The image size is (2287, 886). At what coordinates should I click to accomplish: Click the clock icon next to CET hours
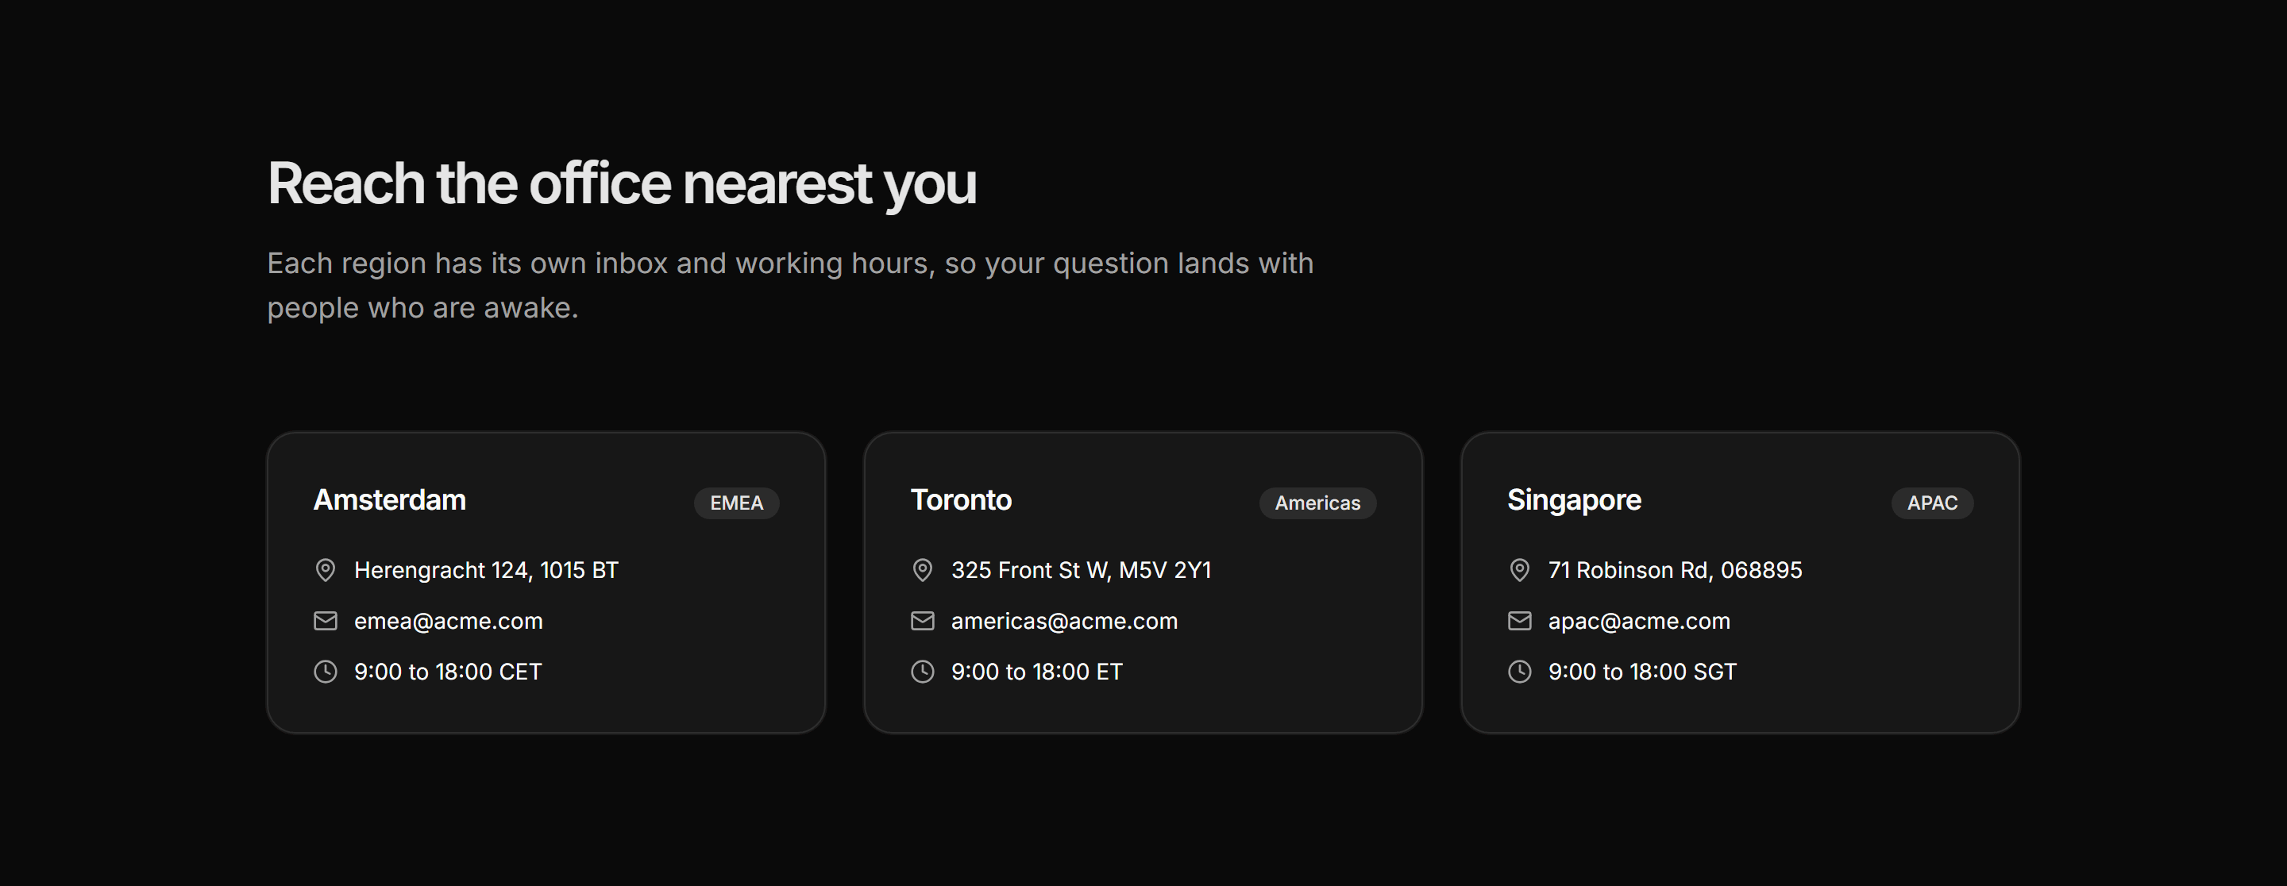326,672
